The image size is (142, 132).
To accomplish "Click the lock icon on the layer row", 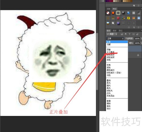I will [138, 55].
